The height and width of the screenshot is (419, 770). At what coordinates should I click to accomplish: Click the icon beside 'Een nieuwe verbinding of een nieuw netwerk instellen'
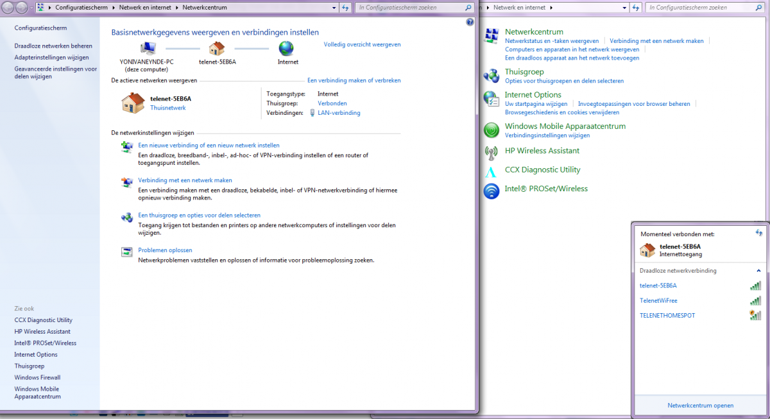(127, 147)
